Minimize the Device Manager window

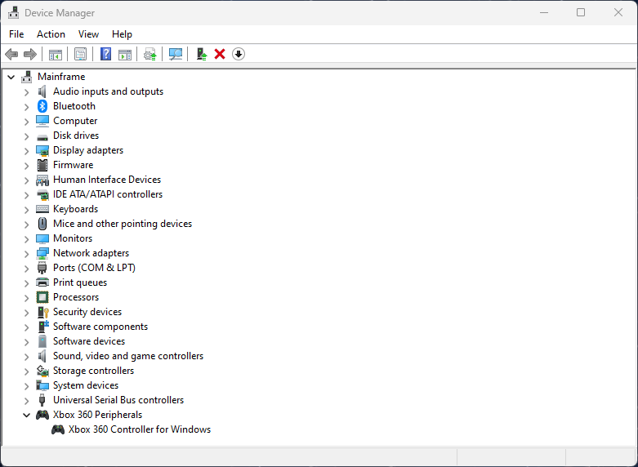[x=544, y=12]
